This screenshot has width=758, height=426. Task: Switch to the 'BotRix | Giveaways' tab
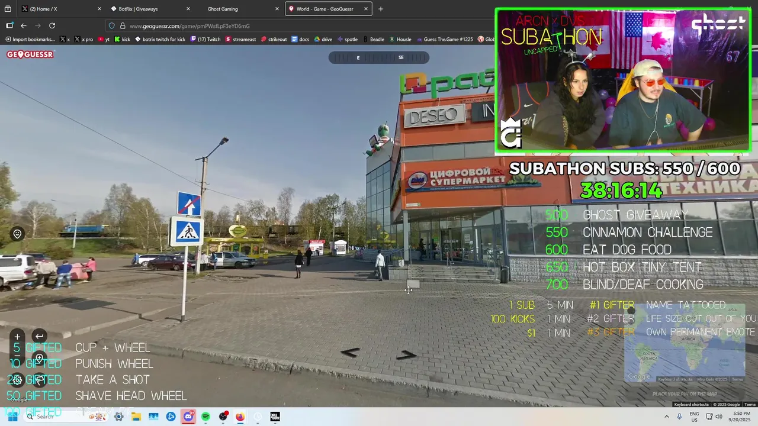click(x=150, y=9)
